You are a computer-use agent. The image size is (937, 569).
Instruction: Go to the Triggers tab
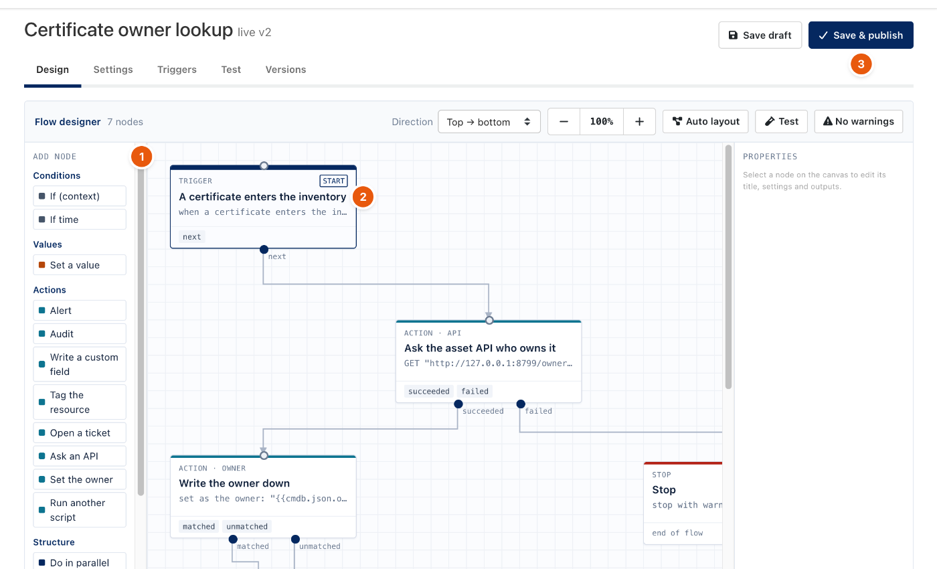[x=177, y=70]
